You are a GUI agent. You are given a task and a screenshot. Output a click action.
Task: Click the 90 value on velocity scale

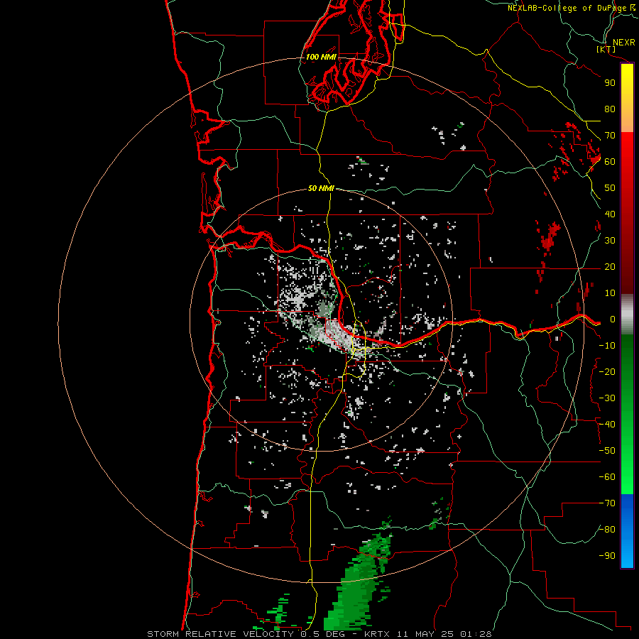click(610, 83)
